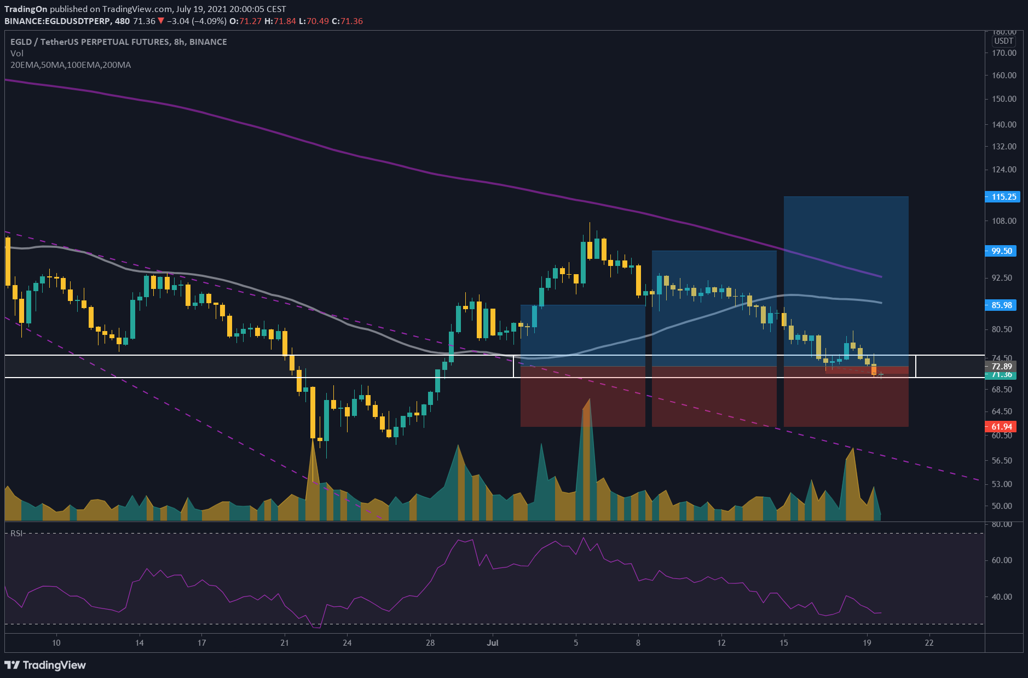Click the 50.00 price axis label
1028x678 pixels.
click(x=1002, y=506)
